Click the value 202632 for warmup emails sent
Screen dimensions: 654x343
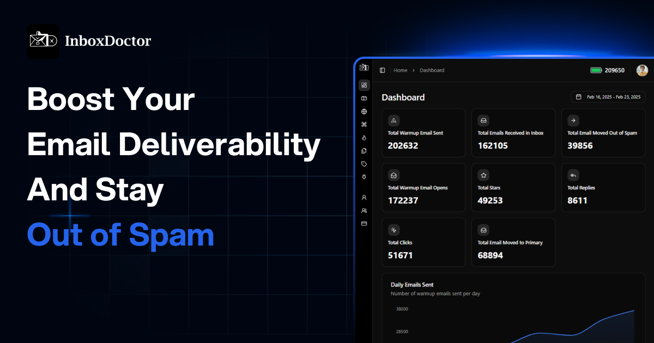pyautogui.click(x=403, y=145)
